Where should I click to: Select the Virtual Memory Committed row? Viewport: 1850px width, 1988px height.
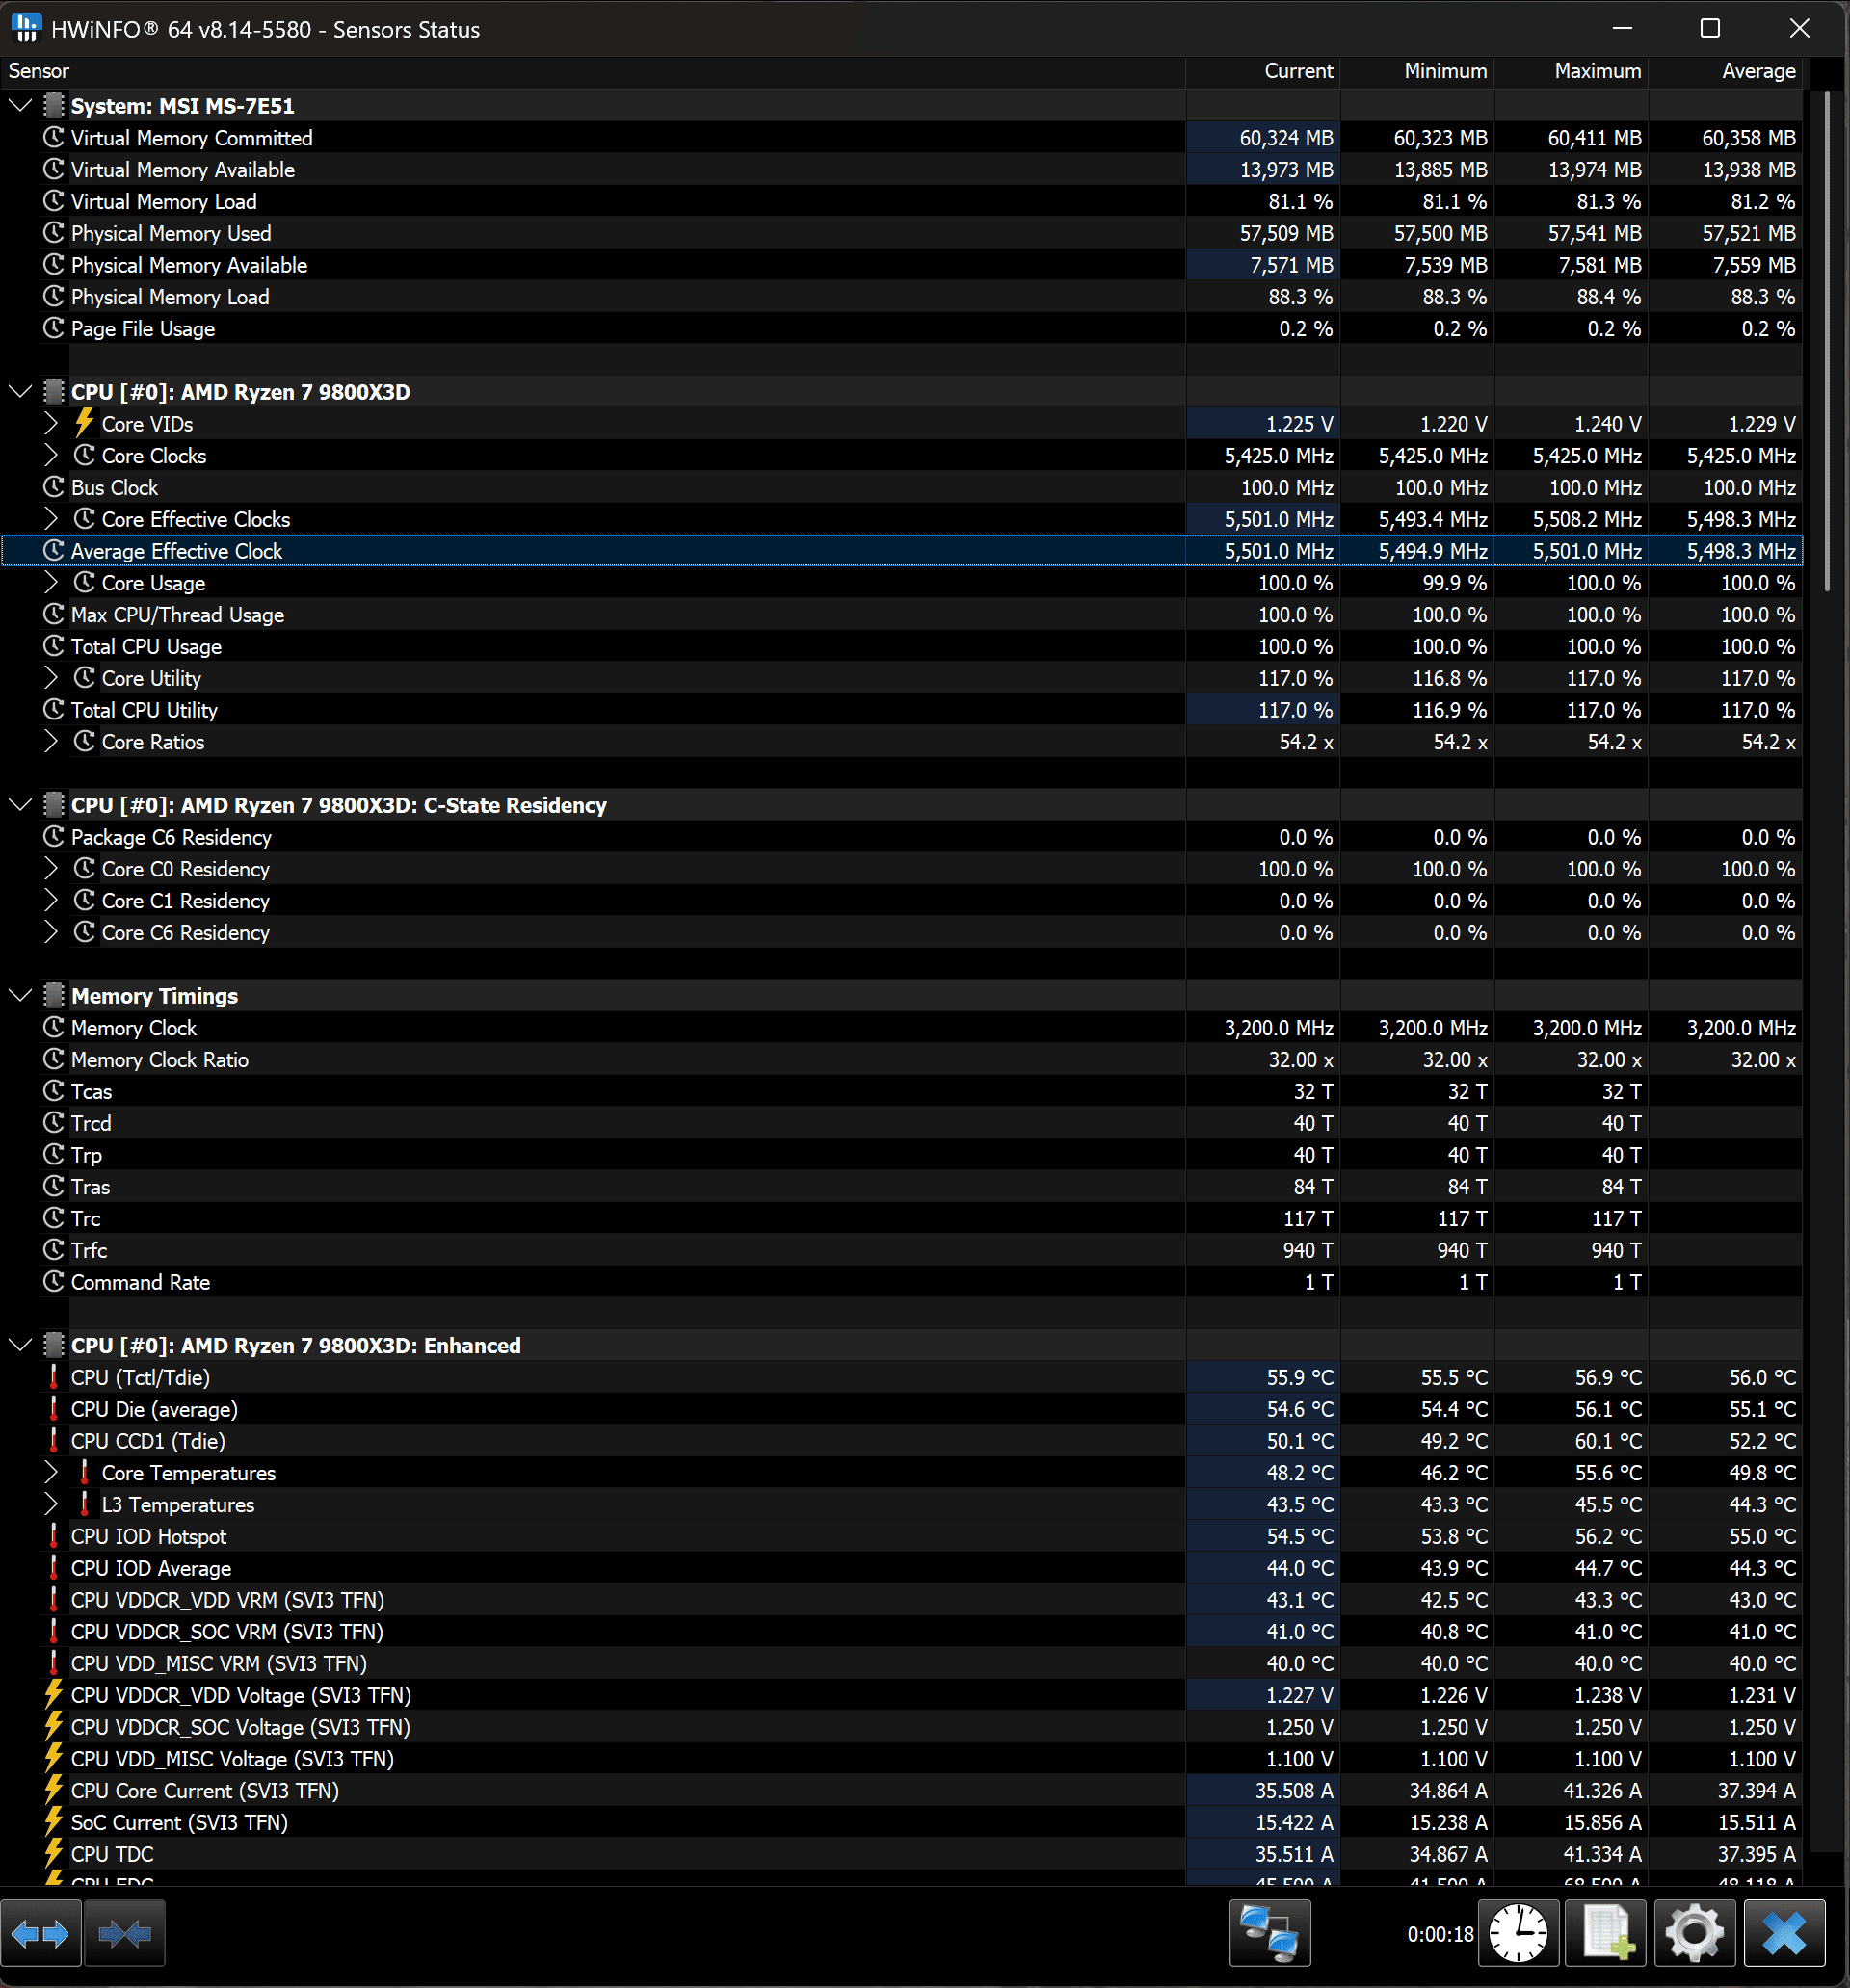point(902,137)
